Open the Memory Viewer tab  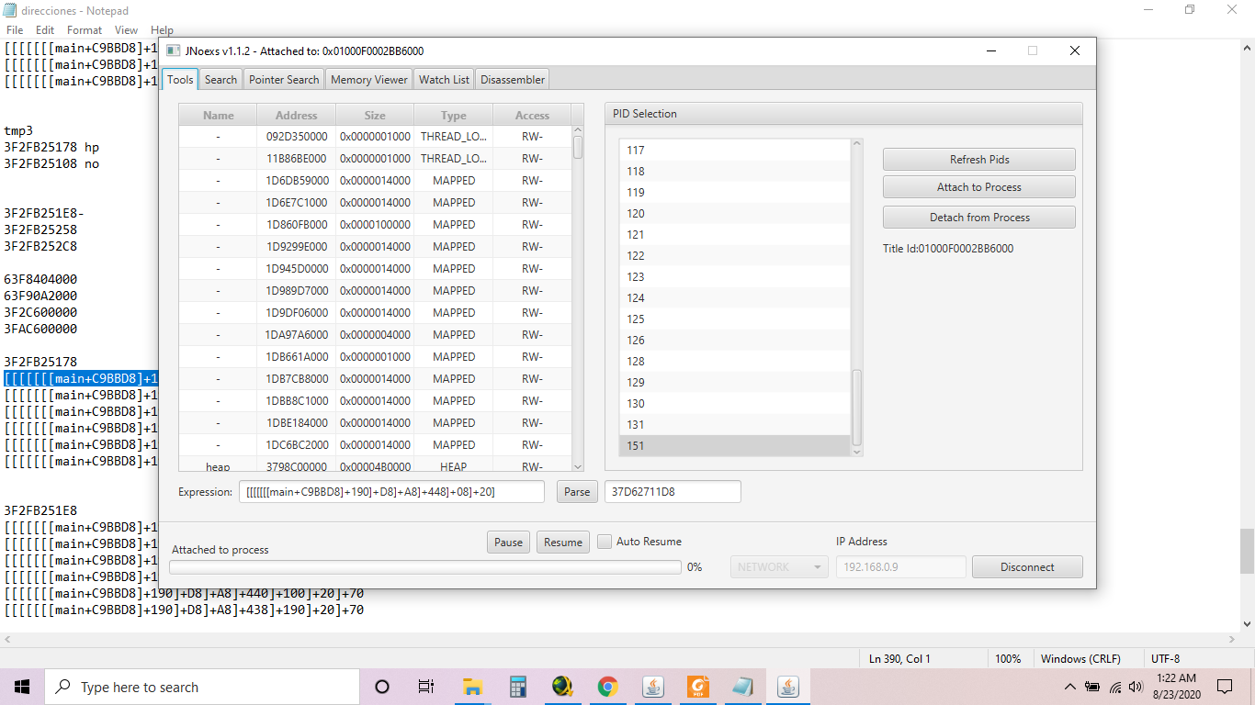click(x=369, y=80)
